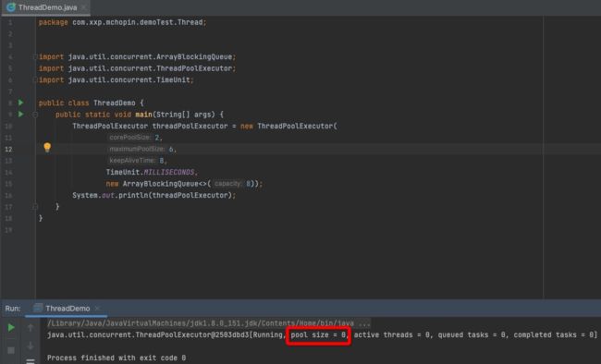Run the main method from the gutter arrow

tap(21, 115)
